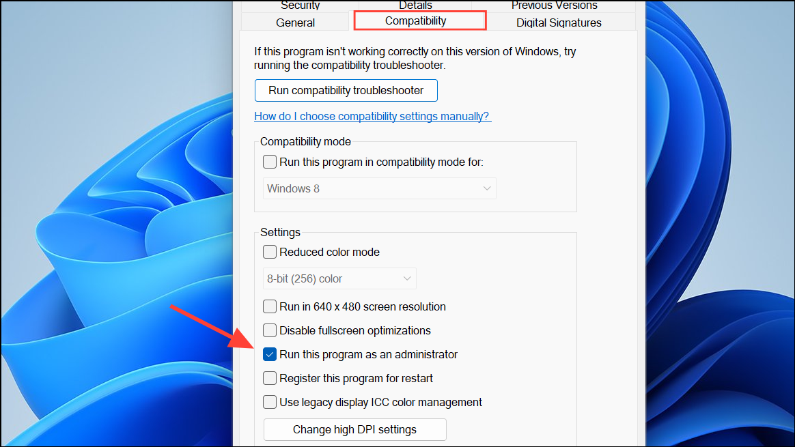Viewport: 795px width, 447px height.
Task: Uncheck Run this program as an administrator
Action: point(270,355)
